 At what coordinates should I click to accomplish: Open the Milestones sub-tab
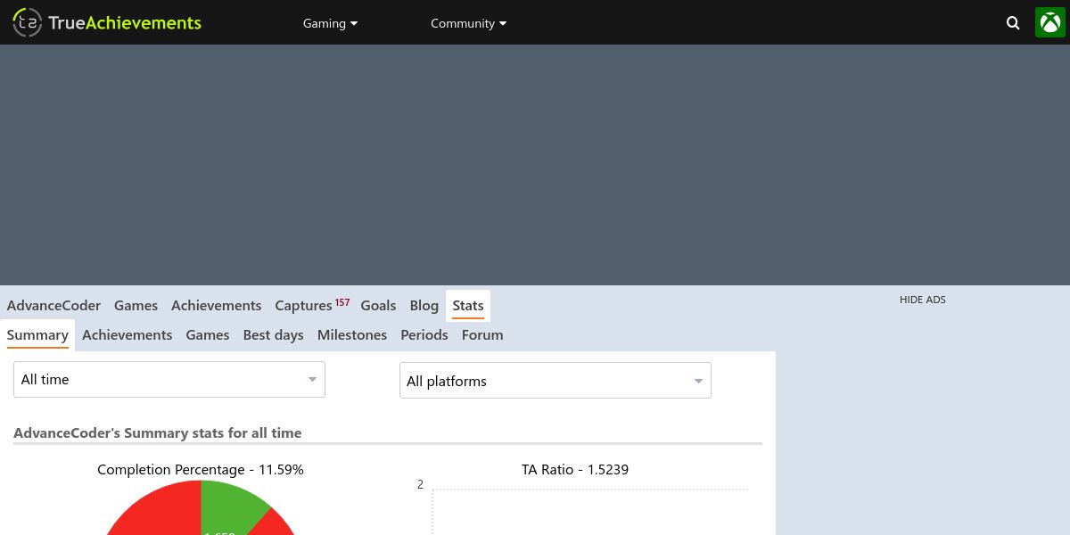tap(352, 335)
